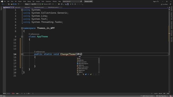
Task: Toggle the interface filter in IntelliSense
Action: tap(88, 74)
